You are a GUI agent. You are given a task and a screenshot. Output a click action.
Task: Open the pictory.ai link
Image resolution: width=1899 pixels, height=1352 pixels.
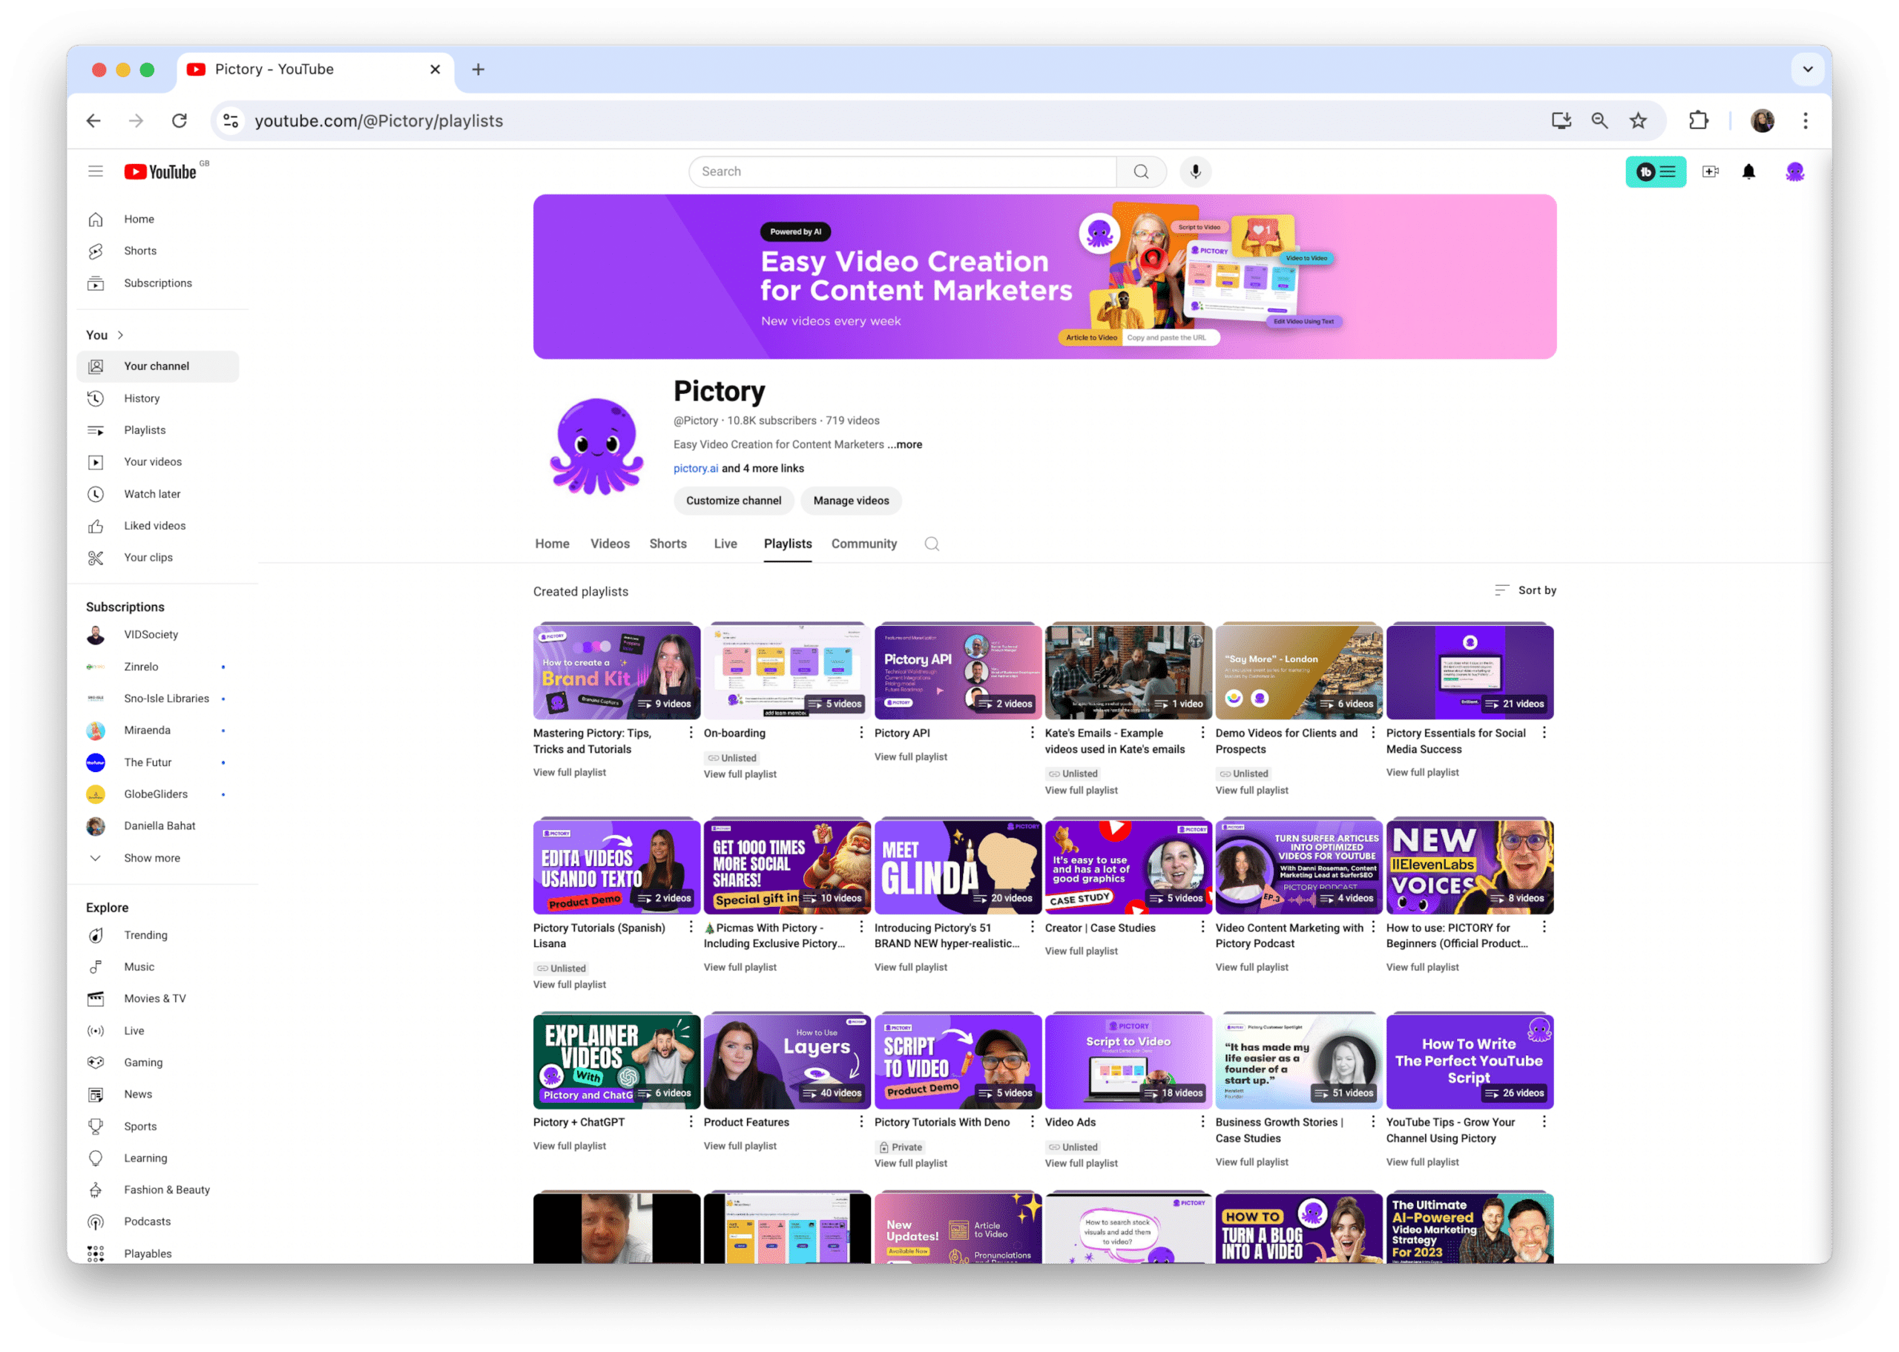[x=695, y=469]
